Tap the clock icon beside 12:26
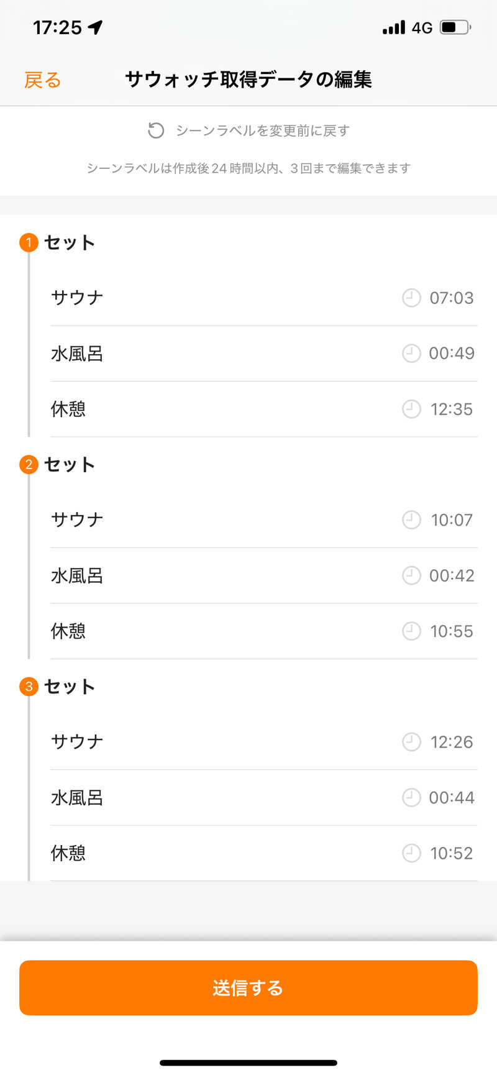The width and height of the screenshot is (497, 1075). (411, 742)
